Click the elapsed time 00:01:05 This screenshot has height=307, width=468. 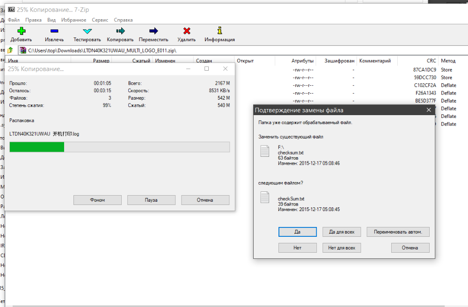pos(102,83)
